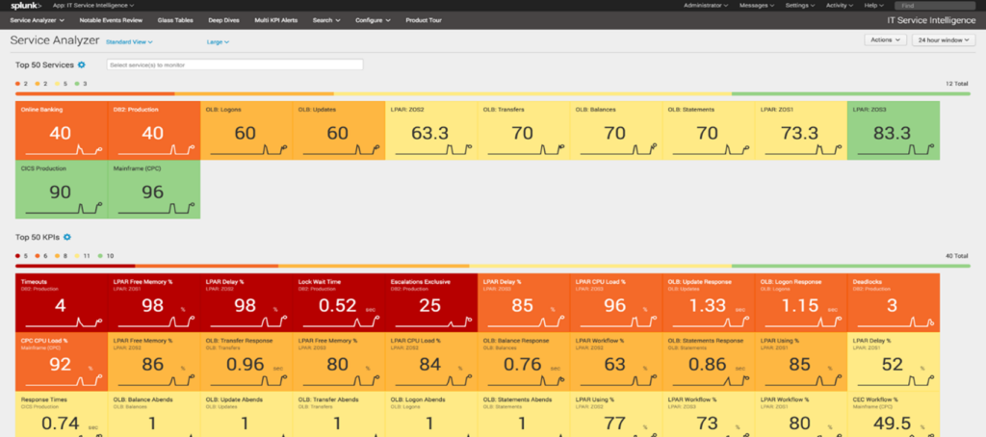Expand the Help menu
Viewport: 986px width, 437px height.
click(873, 5)
